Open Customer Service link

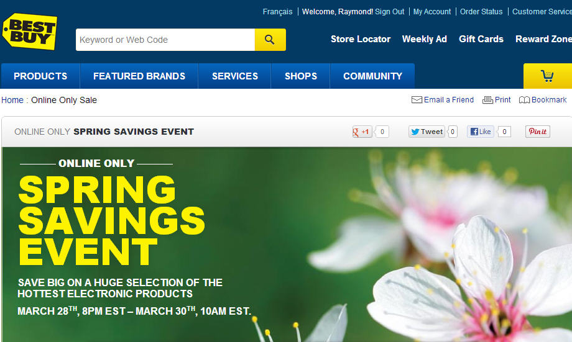(542, 12)
